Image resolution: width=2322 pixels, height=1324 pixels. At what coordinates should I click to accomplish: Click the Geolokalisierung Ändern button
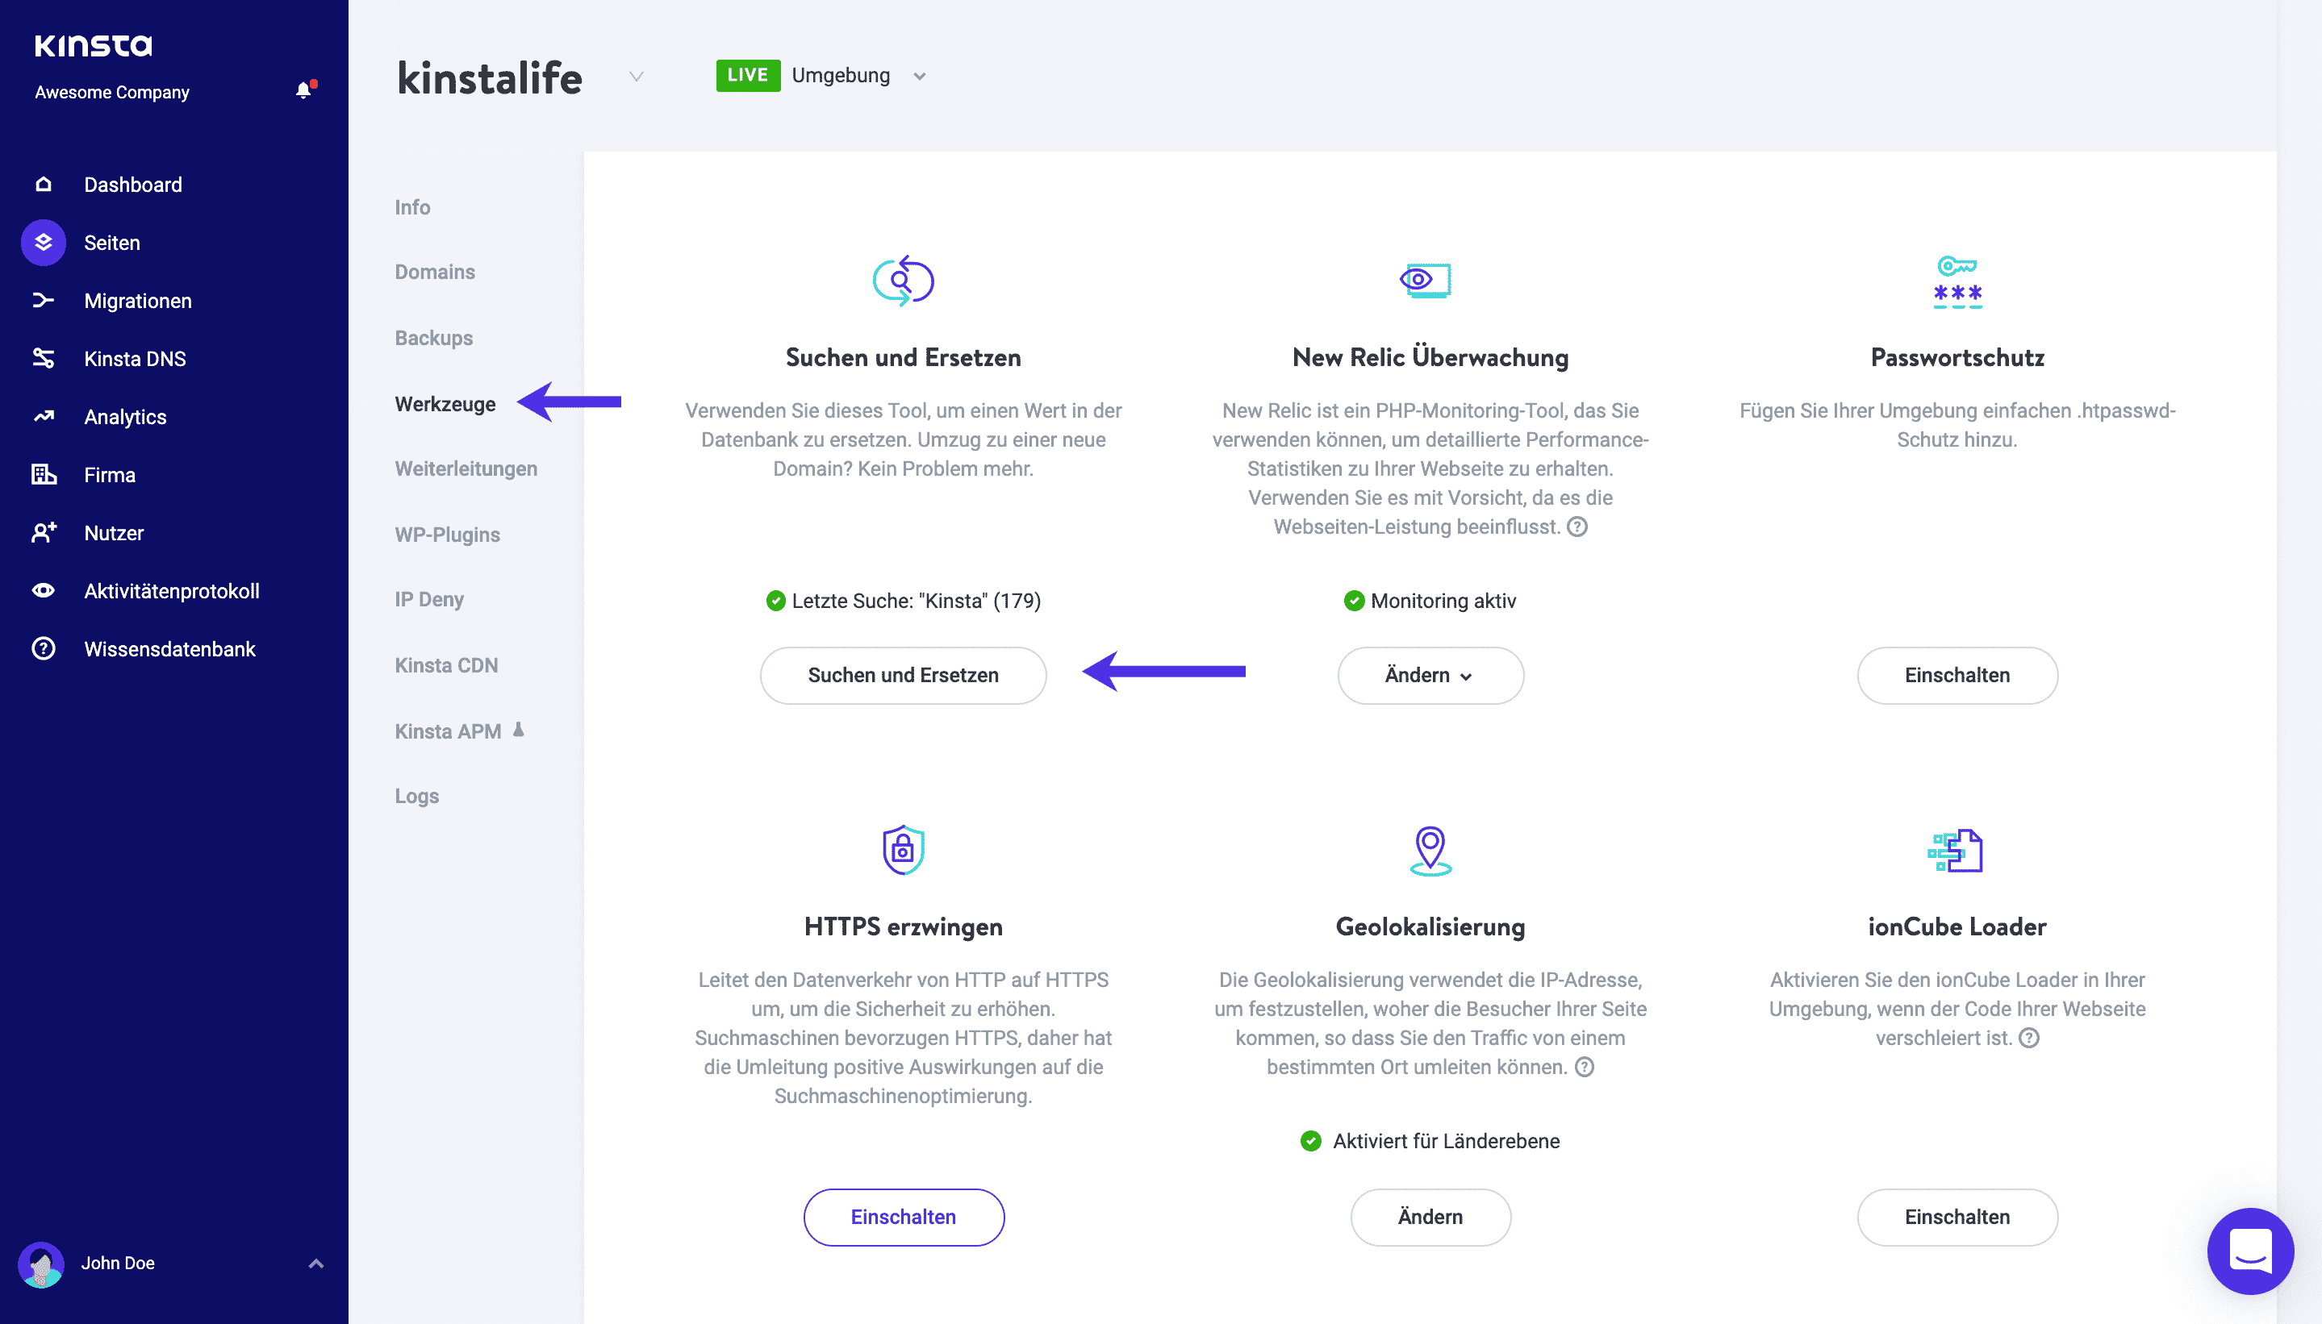tap(1430, 1218)
